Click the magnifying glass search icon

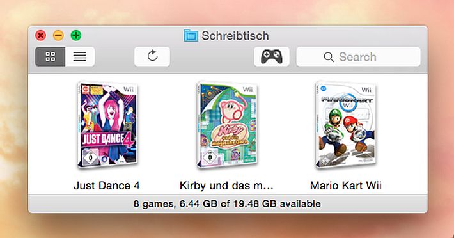tap(329, 57)
